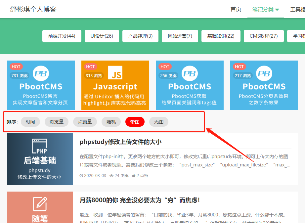Click the 舒彬琪个人博客 site title
Image resolution: width=305 pixels, height=223 pixels.
pyautogui.click(x=33, y=9)
